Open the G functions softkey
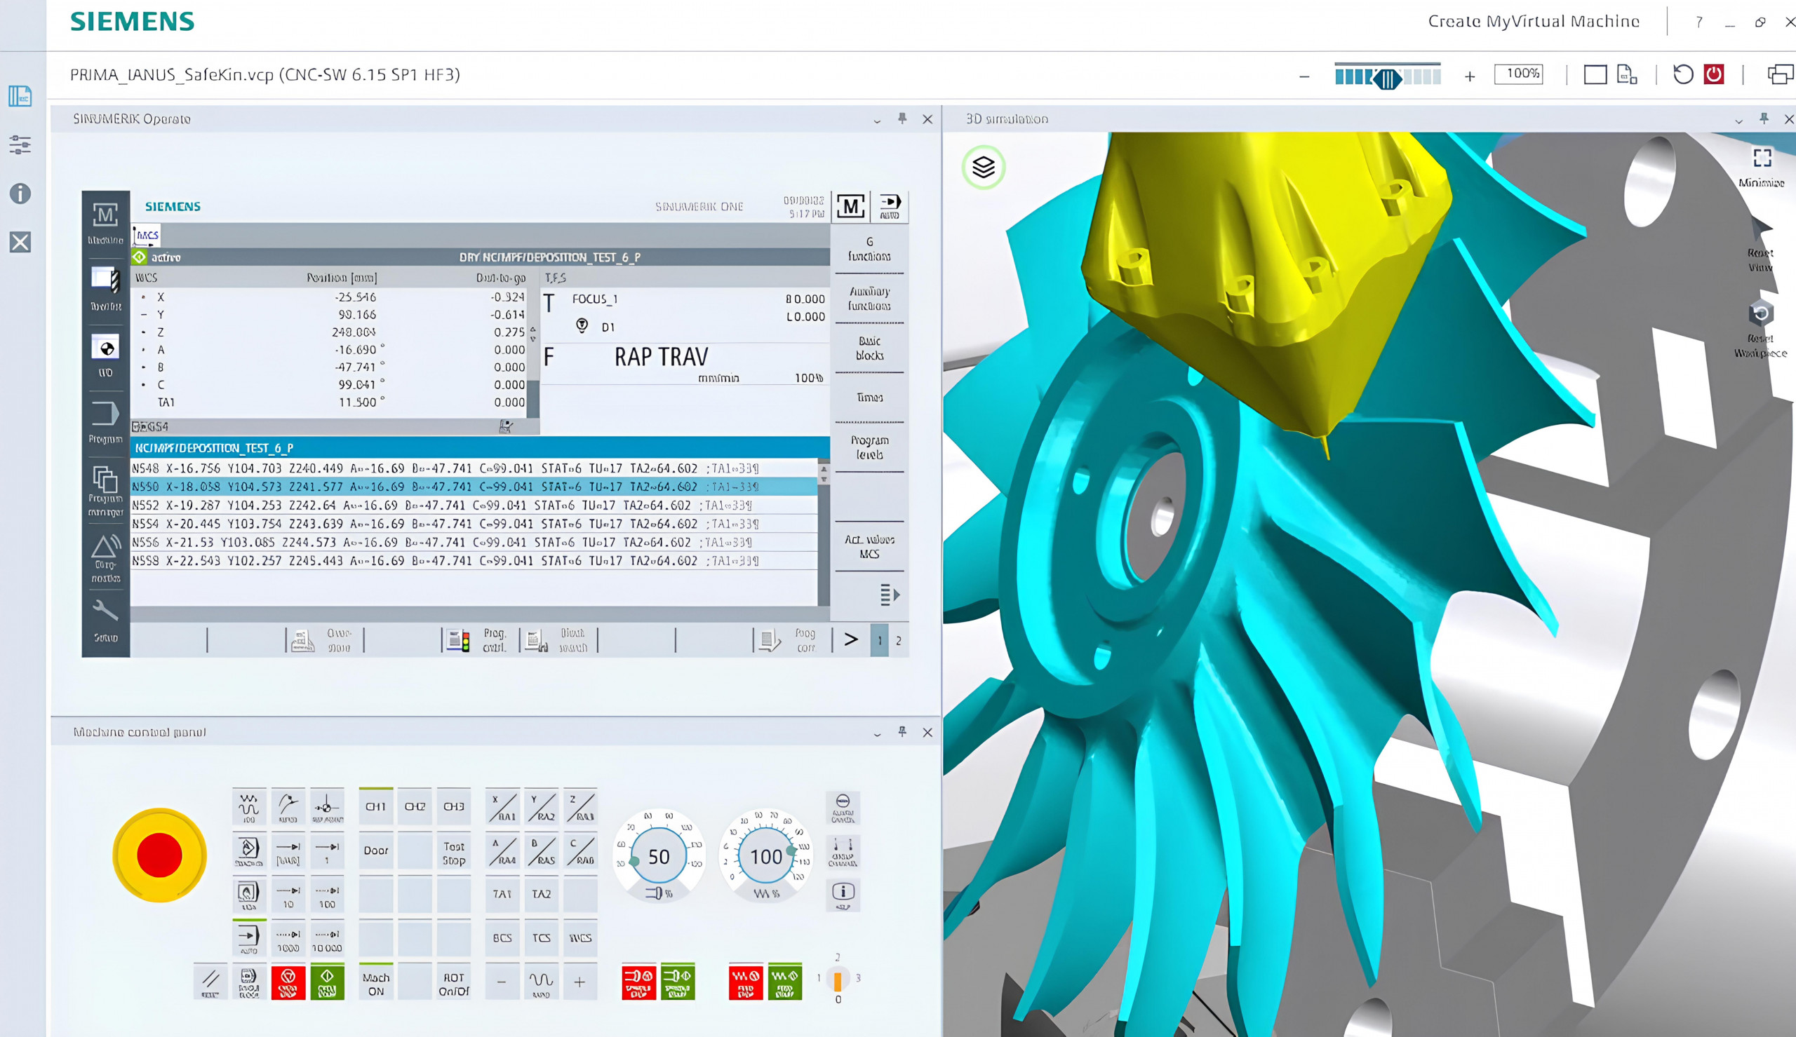Image resolution: width=1796 pixels, height=1037 pixels. click(x=869, y=249)
